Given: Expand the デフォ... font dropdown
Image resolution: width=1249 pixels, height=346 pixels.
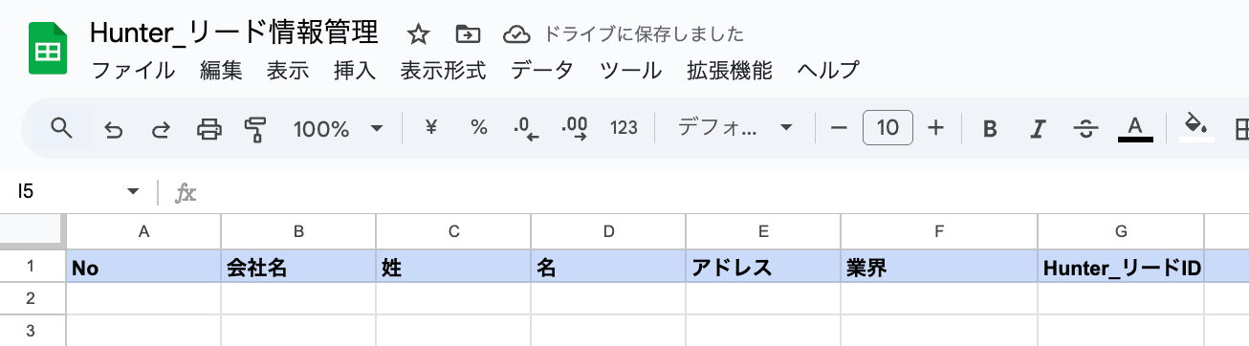Looking at the screenshot, I should [x=735, y=128].
